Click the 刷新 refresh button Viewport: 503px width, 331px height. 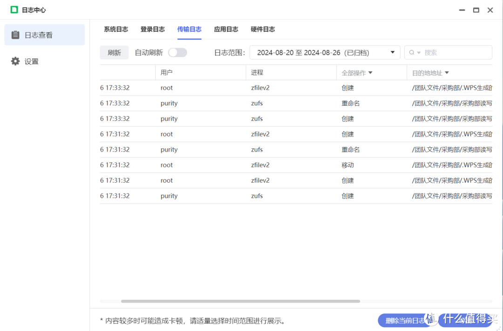coord(114,52)
